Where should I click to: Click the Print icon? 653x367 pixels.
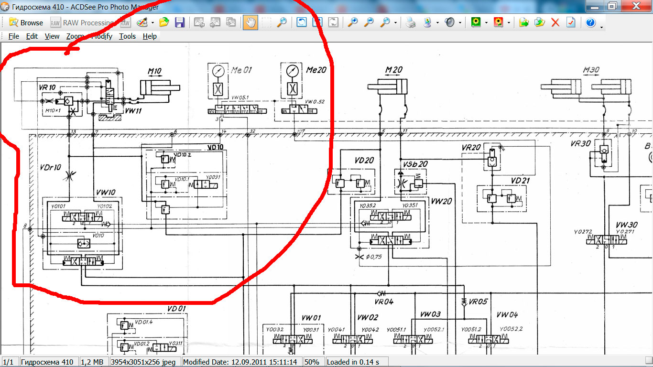pyautogui.click(x=411, y=22)
